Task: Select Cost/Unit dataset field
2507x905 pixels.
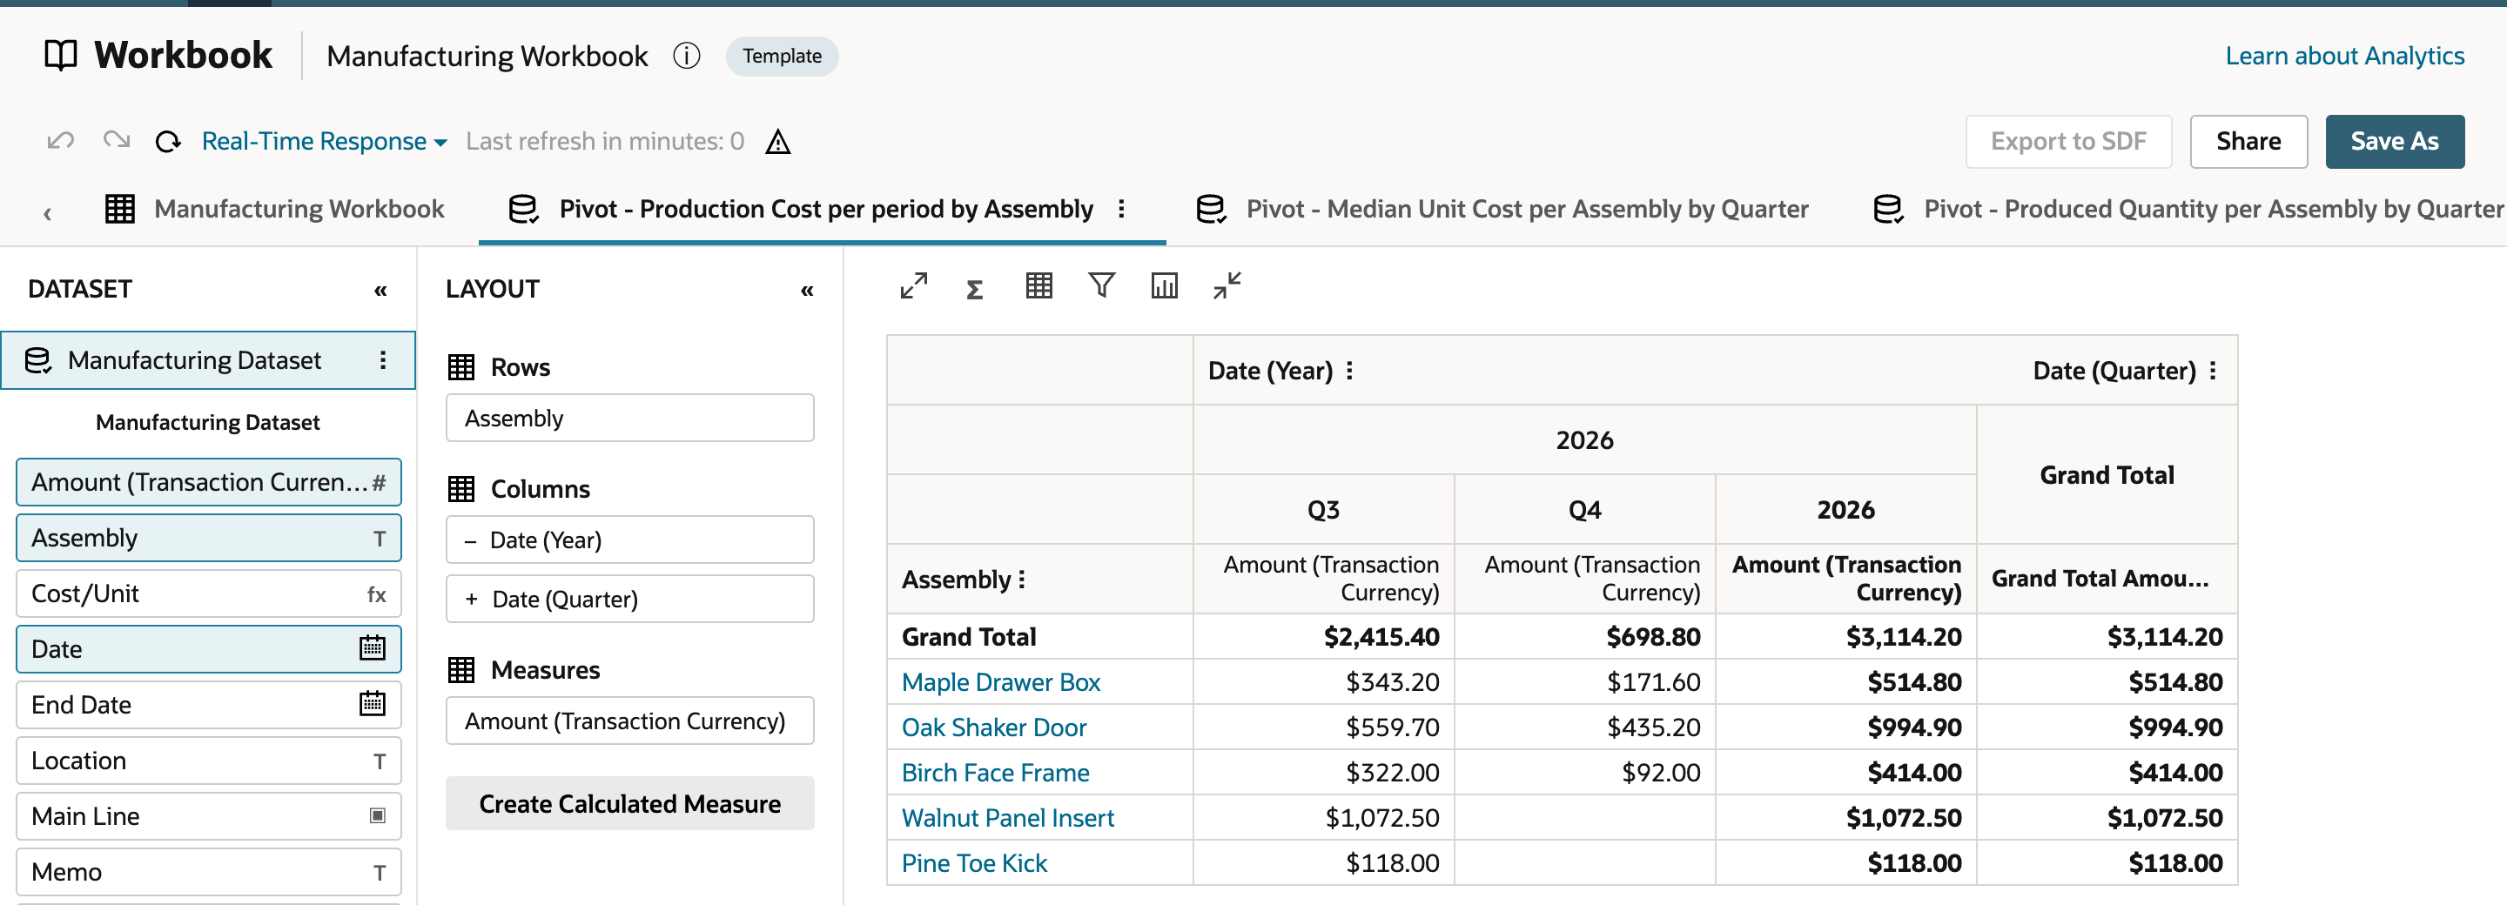Action: tap(208, 593)
